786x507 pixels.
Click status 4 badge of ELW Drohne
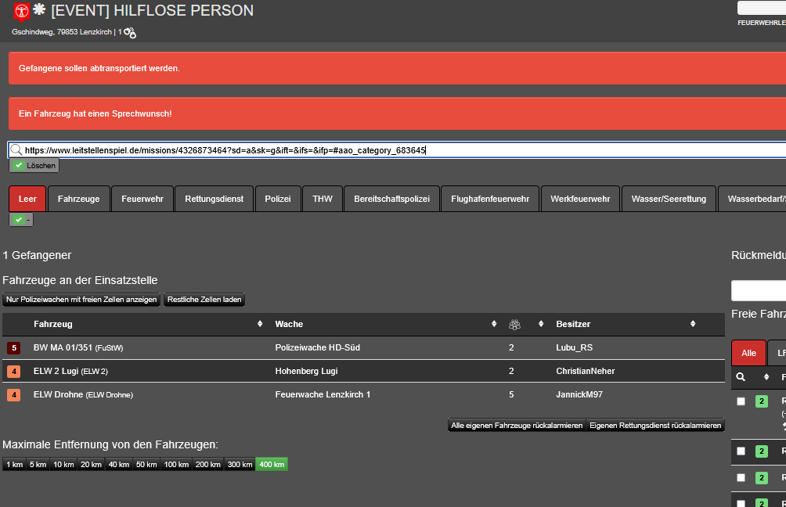[14, 395]
